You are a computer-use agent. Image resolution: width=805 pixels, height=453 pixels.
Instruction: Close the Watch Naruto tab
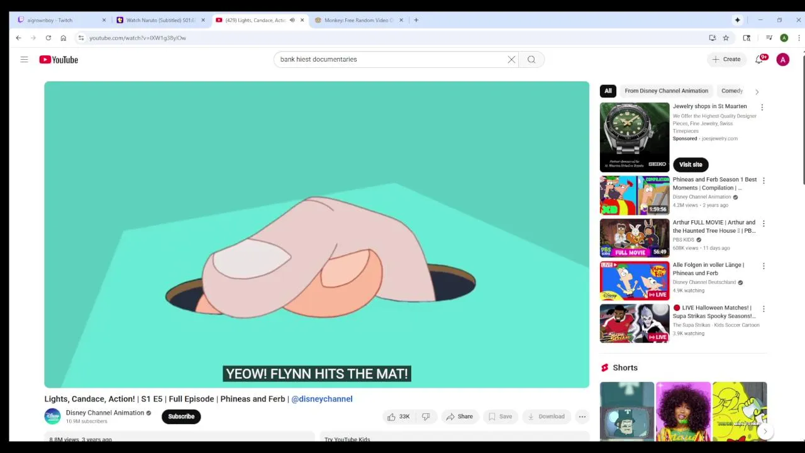point(203,20)
